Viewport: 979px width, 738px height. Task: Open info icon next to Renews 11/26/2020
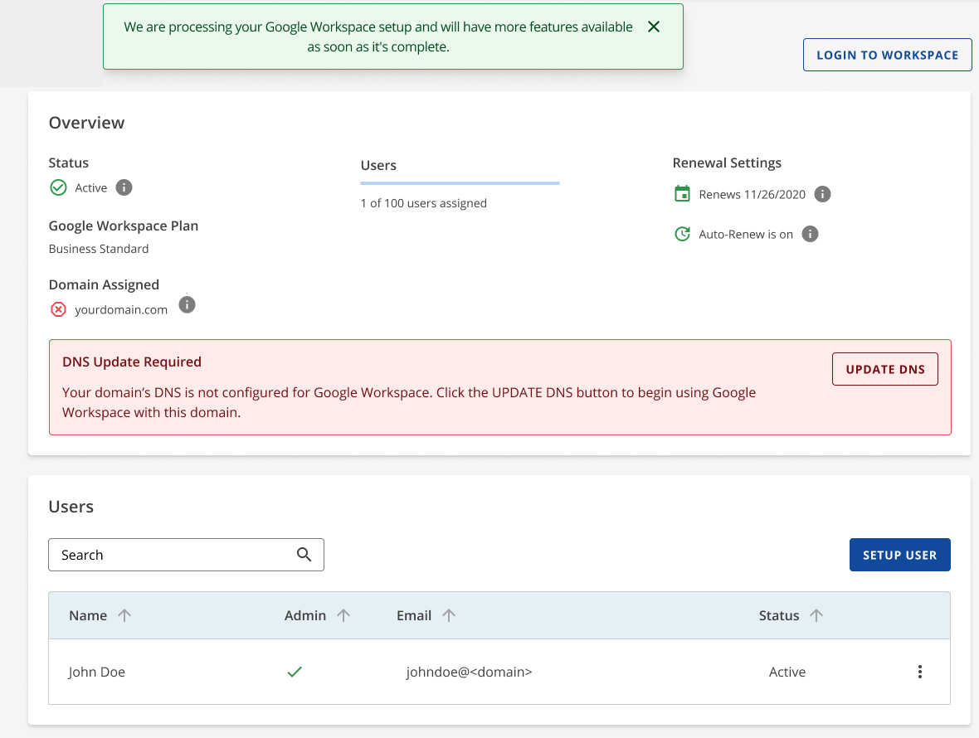tap(822, 194)
